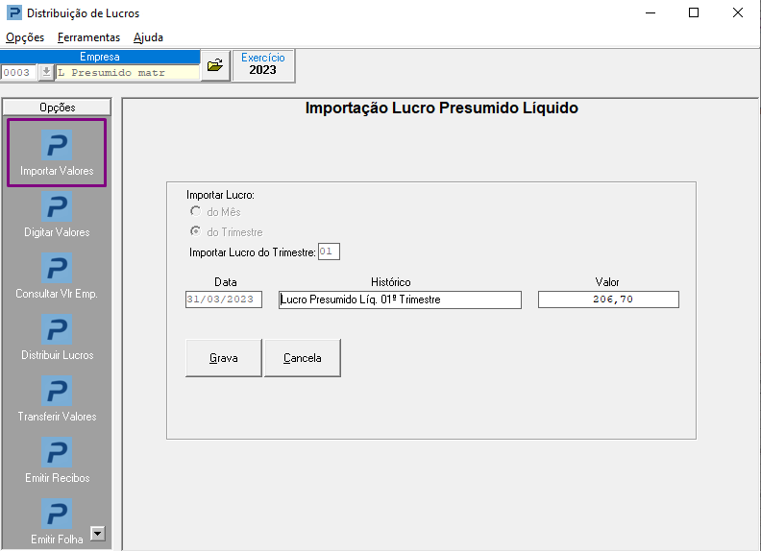Click the Distribuição de Lucros title icon

tap(14, 12)
